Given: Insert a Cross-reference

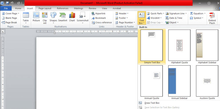Looking at the screenshot, I should [102, 22].
